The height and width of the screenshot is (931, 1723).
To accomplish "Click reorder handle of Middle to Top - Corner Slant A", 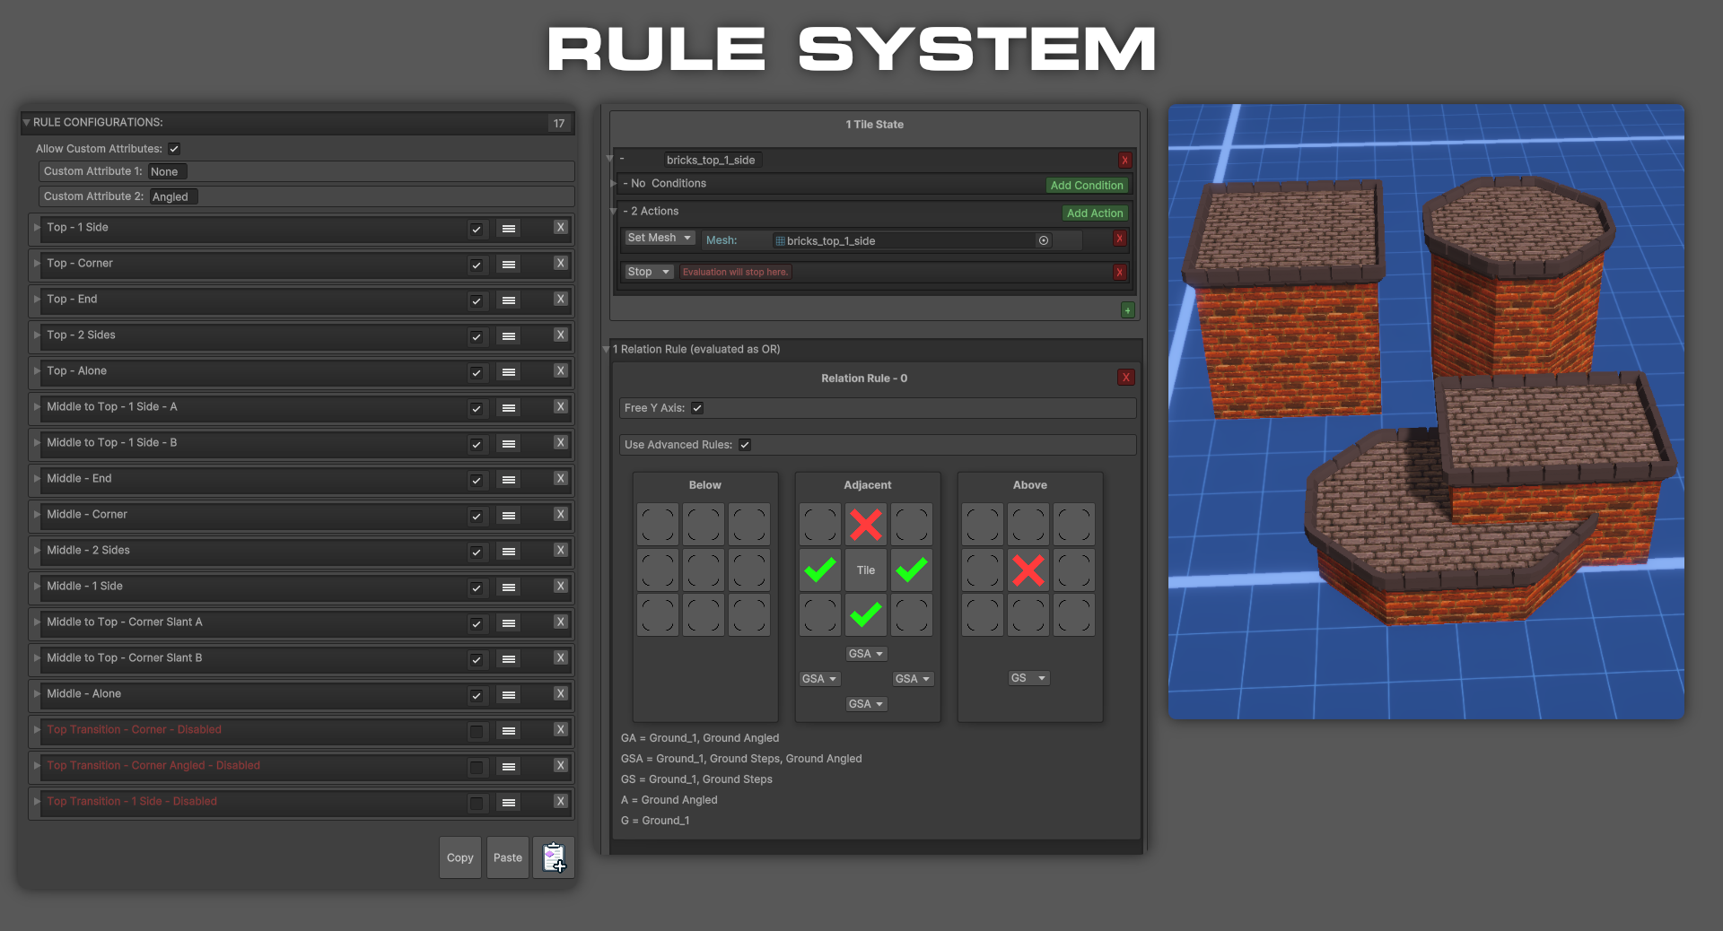I will click(509, 623).
